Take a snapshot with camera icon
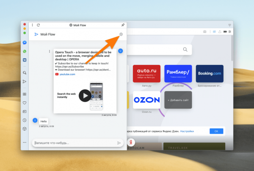The height and width of the screenshot is (171, 254). (205, 32)
